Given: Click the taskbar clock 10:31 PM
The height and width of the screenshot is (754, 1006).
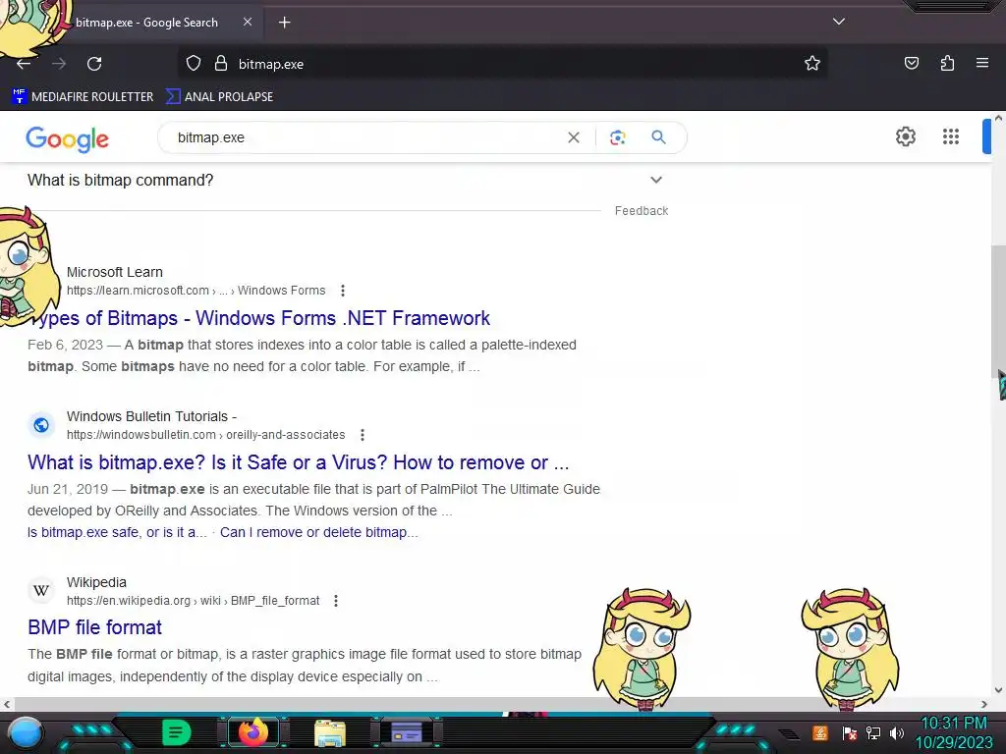Looking at the screenshot, I should click(954, 724).
